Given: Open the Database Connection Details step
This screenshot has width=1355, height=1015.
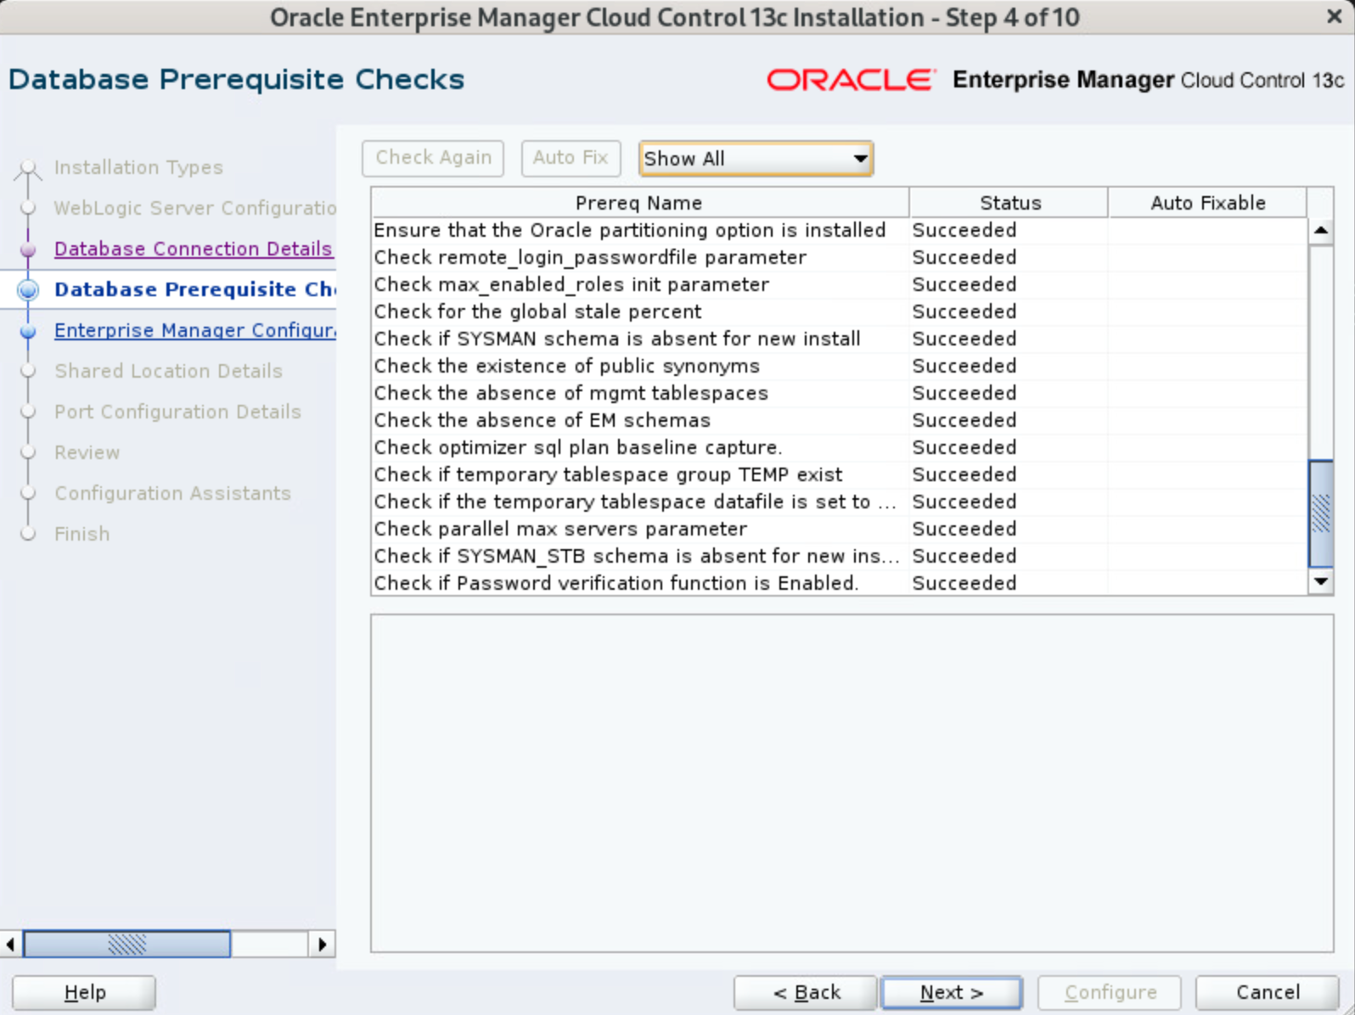Looking at the screenshot, I should (193, 249).
